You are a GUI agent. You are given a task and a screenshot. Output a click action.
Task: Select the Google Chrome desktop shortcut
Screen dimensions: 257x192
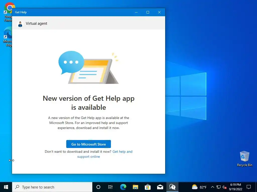8,12
